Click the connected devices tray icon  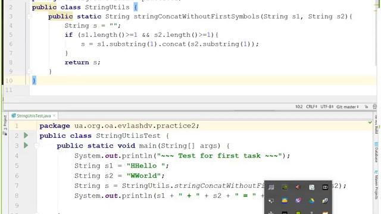click(x=325, y=201)
